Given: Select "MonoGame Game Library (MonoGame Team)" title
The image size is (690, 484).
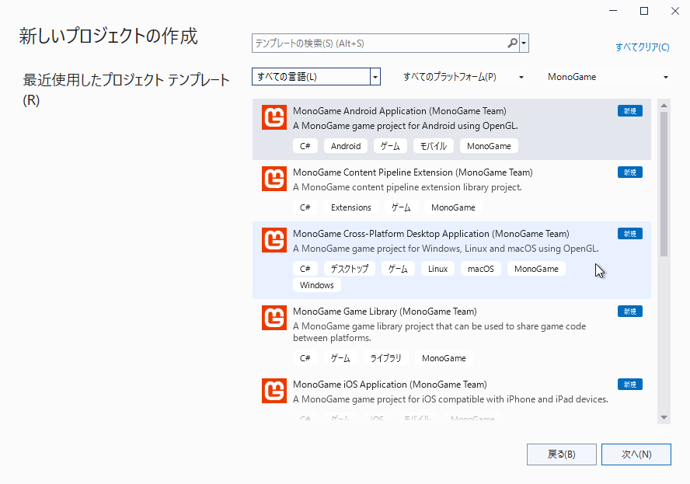Looking at the screenshot, I should pyautogui.click(x=385, y=312).
